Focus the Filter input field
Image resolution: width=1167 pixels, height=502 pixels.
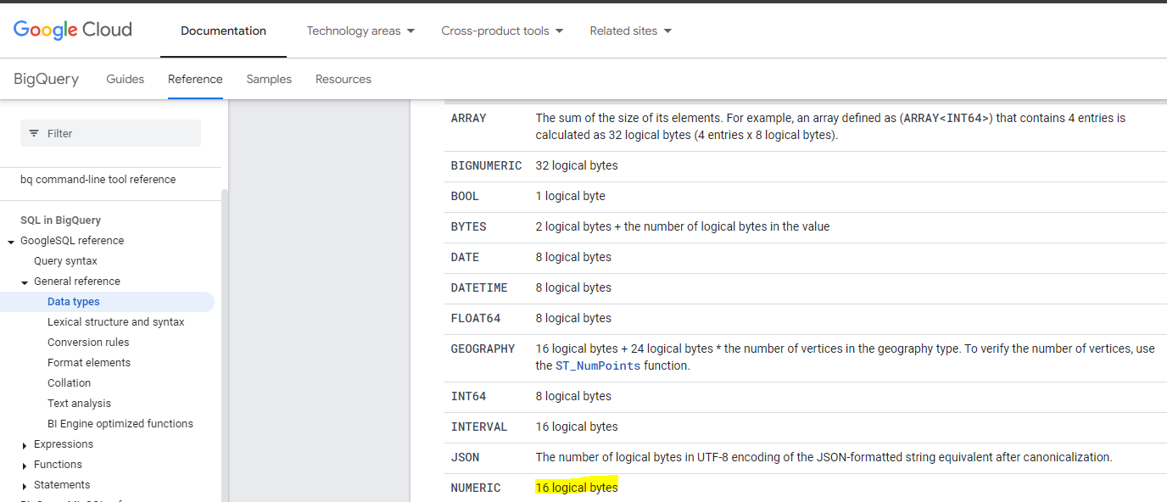[110, 133]
